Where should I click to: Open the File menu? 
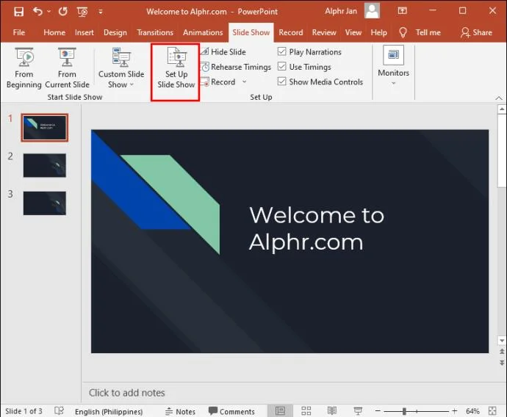(19, 32)
